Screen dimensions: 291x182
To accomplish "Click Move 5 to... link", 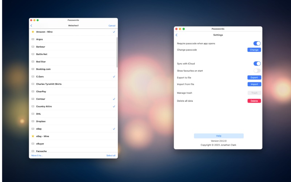I will (x=37, y=155).
